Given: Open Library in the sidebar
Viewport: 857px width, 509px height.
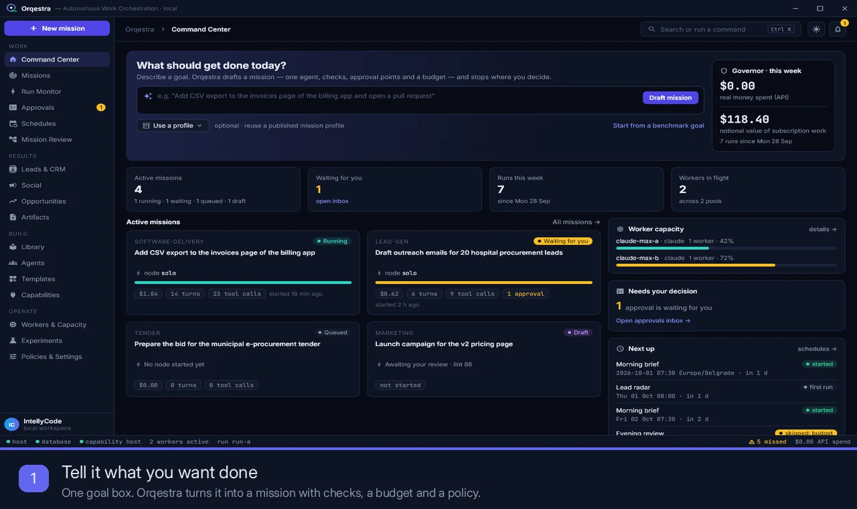Looking at the screenshot, I should [x=57, y=247].
